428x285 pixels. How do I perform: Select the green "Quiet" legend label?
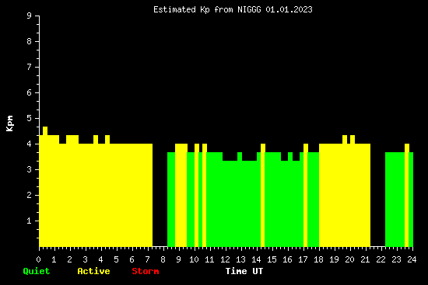coord(37,271)
